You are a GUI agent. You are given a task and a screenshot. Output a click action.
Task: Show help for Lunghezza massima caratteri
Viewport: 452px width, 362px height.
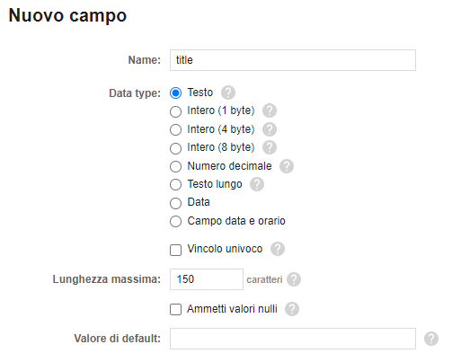[x=294, y=279]
